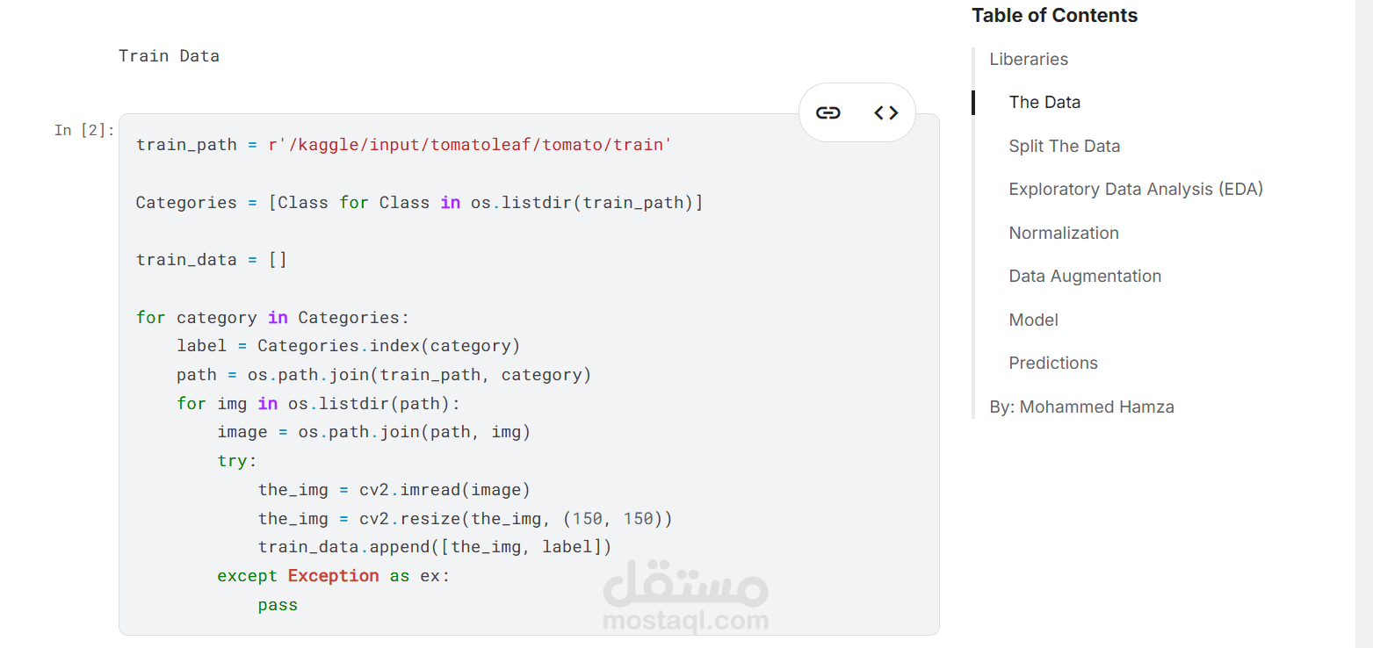Screen dimensions: 1373x648
Task: Navigate to the Normalization section
Action: (x=1063, y=233)
